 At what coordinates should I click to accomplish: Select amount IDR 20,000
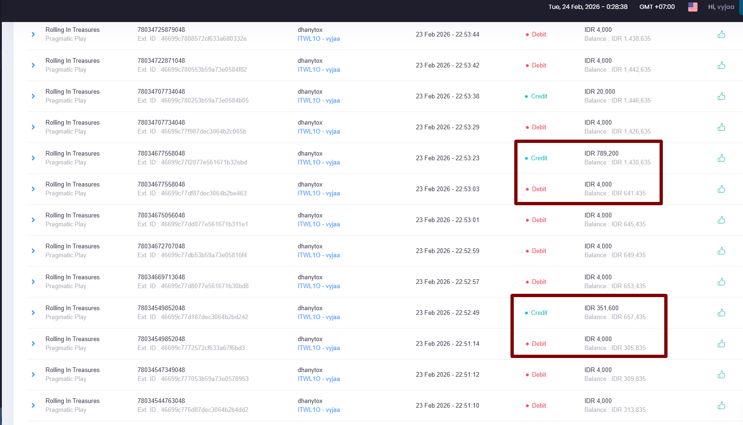point(600,91)
